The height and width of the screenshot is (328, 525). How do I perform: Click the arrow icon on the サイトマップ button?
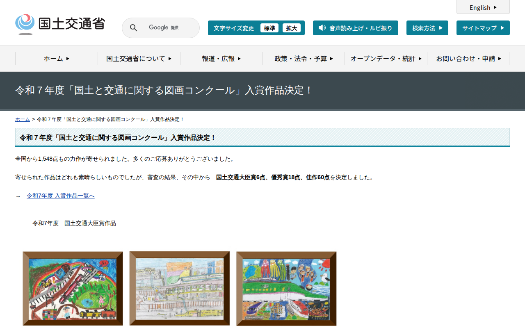(502, 28)
